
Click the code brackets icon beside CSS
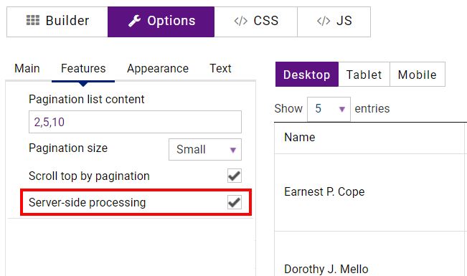tap(240, 21)
